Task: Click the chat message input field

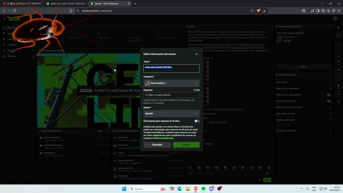Action: [230, 173]
